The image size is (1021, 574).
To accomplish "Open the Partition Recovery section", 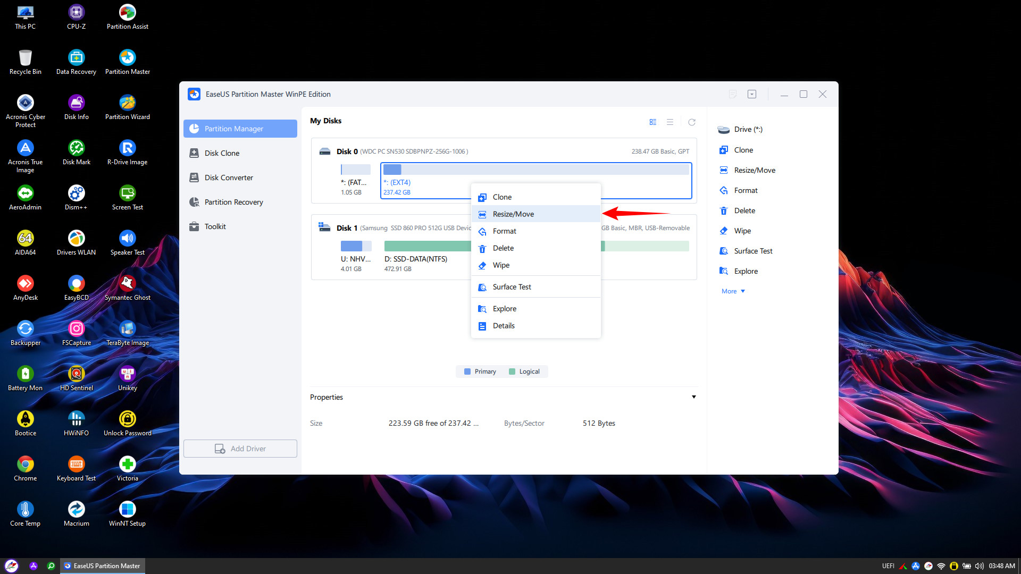I will pos(233,202).
